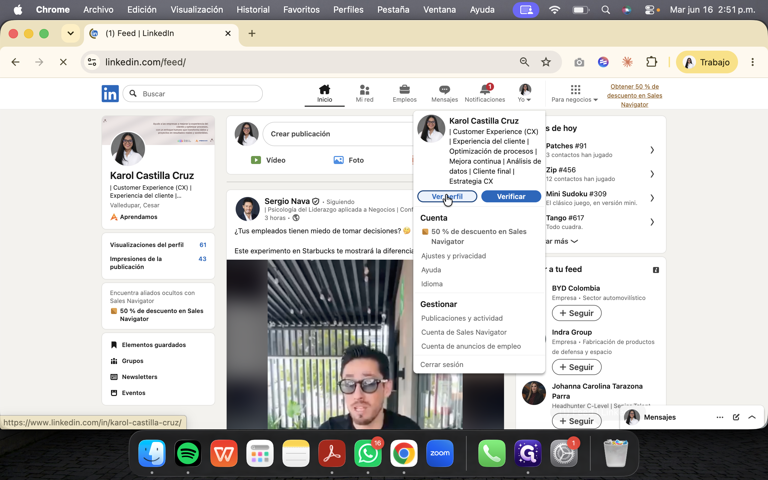Open macOS Control Center icon

coord(650,10)
